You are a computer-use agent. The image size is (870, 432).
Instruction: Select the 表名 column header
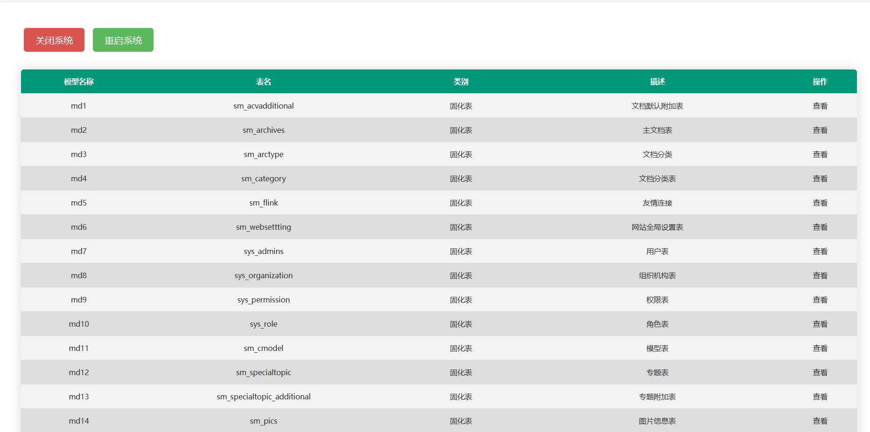[x=263, y=82]
